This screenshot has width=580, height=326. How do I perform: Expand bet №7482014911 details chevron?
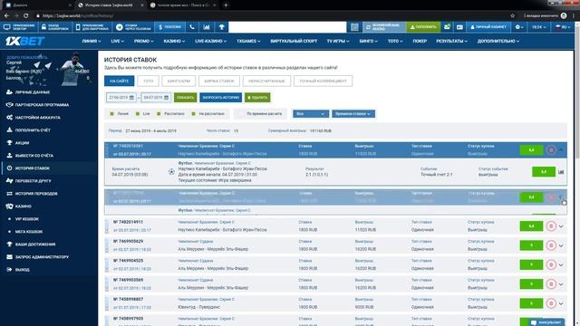(561, 226)
